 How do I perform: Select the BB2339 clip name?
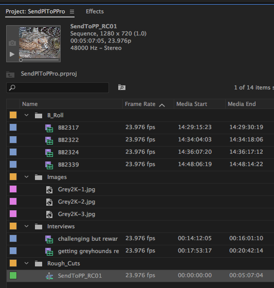pos(68,165)
